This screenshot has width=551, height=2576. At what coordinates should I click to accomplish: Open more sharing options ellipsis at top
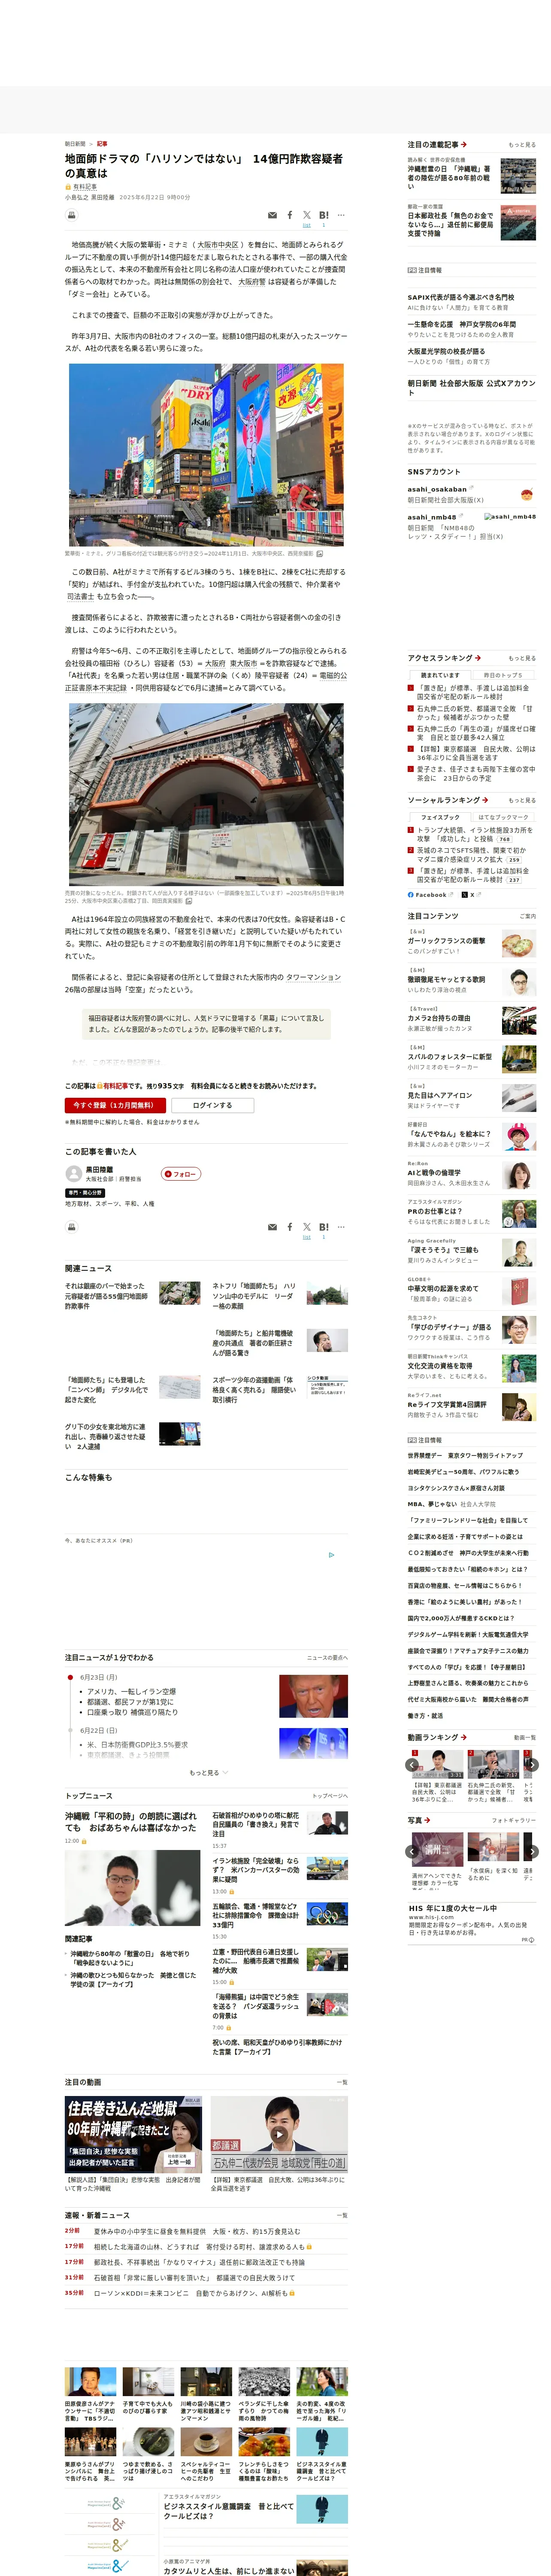[341, 215]
